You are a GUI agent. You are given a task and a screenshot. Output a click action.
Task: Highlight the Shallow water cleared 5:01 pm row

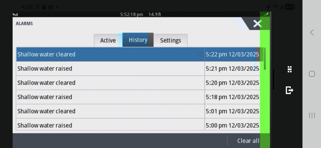(110, 111)
